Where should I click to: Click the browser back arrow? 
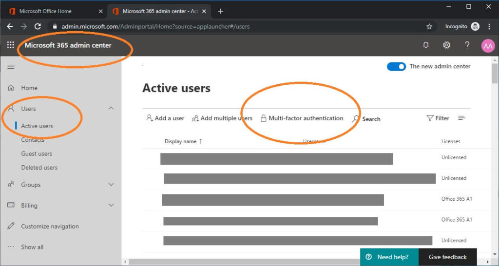[10, 27]
